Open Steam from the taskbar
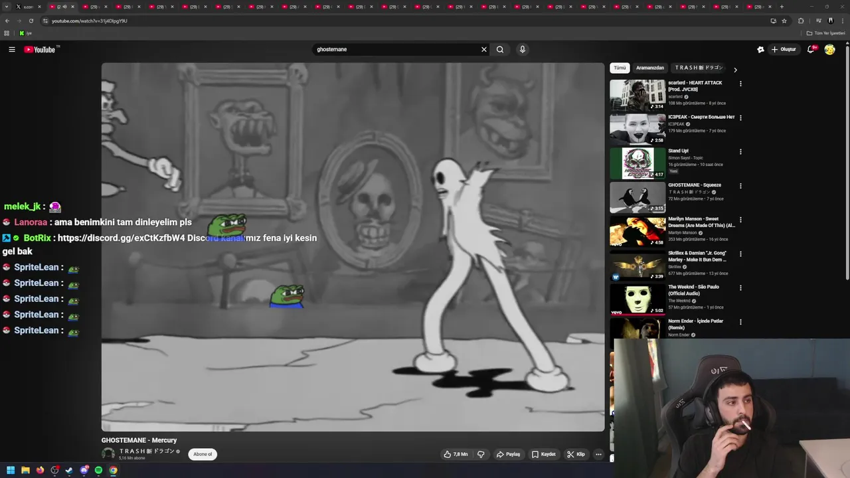This screenshot has height=478, width=850. pyautogui.click(x=69, y=470)
